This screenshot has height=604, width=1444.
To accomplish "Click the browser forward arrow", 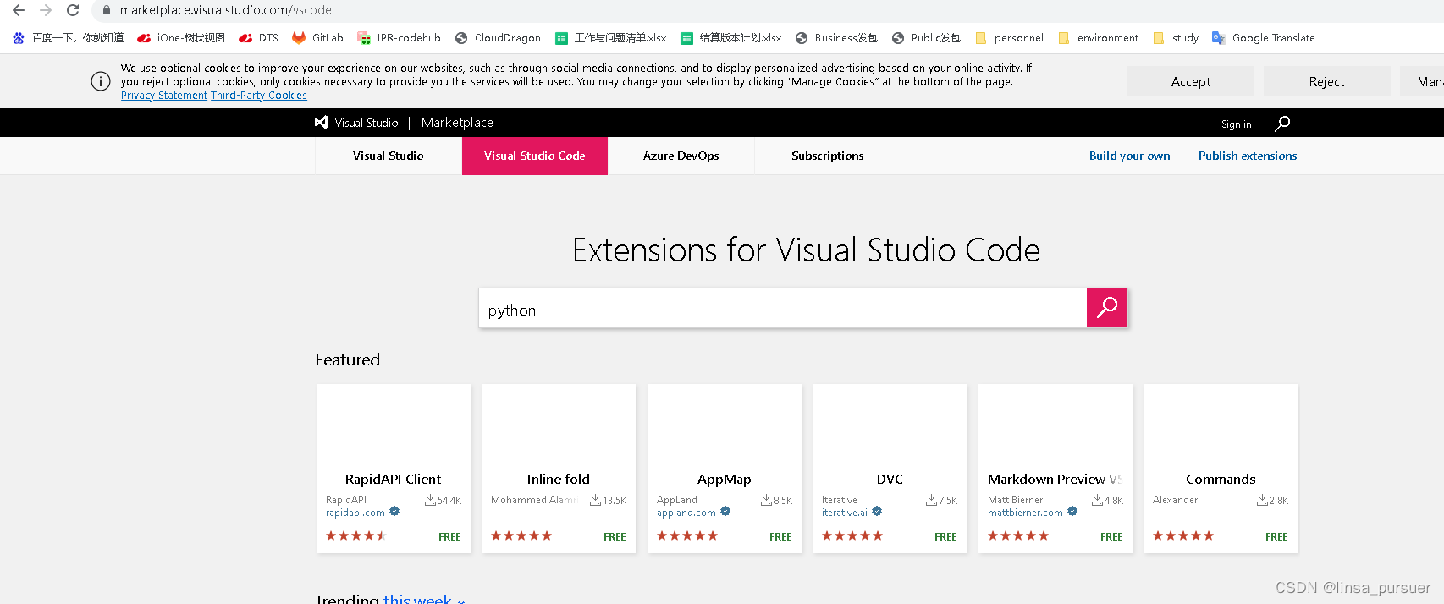I will click(46, 10).
